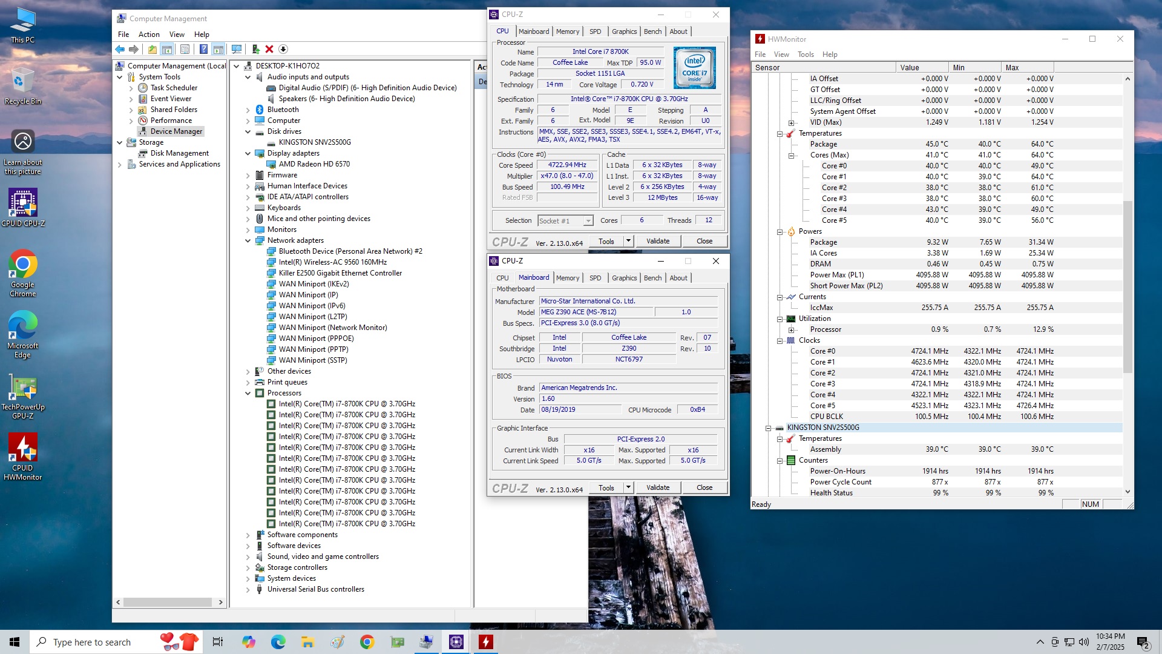
Task: Select AMD Radeon HD 6570 display adapter
Action: [314, 164]
